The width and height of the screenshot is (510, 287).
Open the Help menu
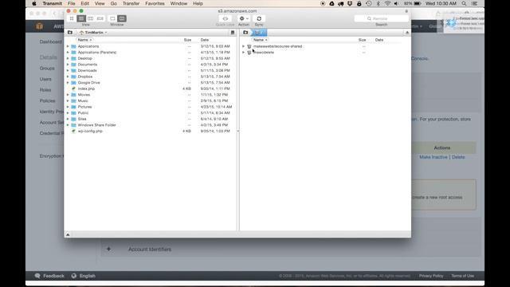(x=198, y=3)
